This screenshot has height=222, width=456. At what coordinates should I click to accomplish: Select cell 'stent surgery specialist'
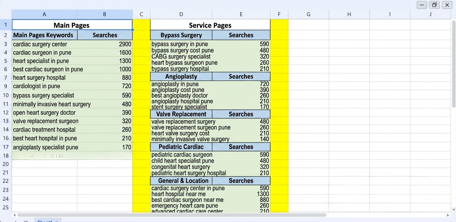(x=179, y=107)
